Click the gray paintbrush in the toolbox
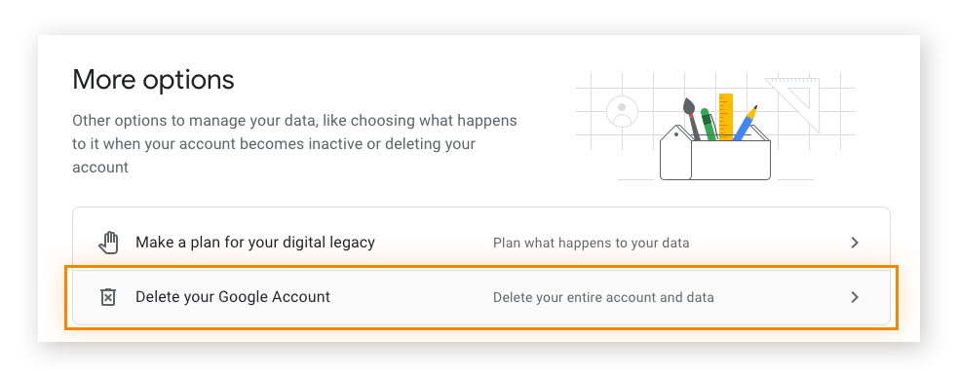This screenshot has width=958, height=377. 692,119
